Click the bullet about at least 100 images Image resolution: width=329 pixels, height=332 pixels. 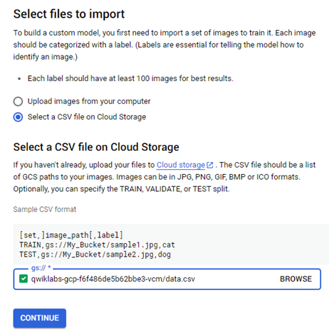tap(130, 78)
